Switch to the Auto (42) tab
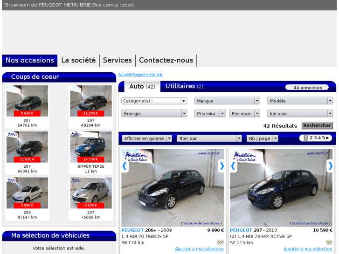Image resolution: width=339 pixels, height=254 pixels. (x=142, y=87)
